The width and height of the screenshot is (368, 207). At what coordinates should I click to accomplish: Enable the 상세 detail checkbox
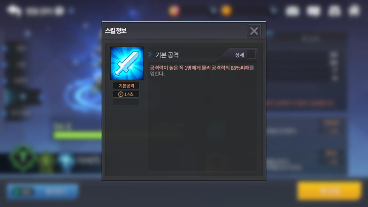tap(251, 54)
